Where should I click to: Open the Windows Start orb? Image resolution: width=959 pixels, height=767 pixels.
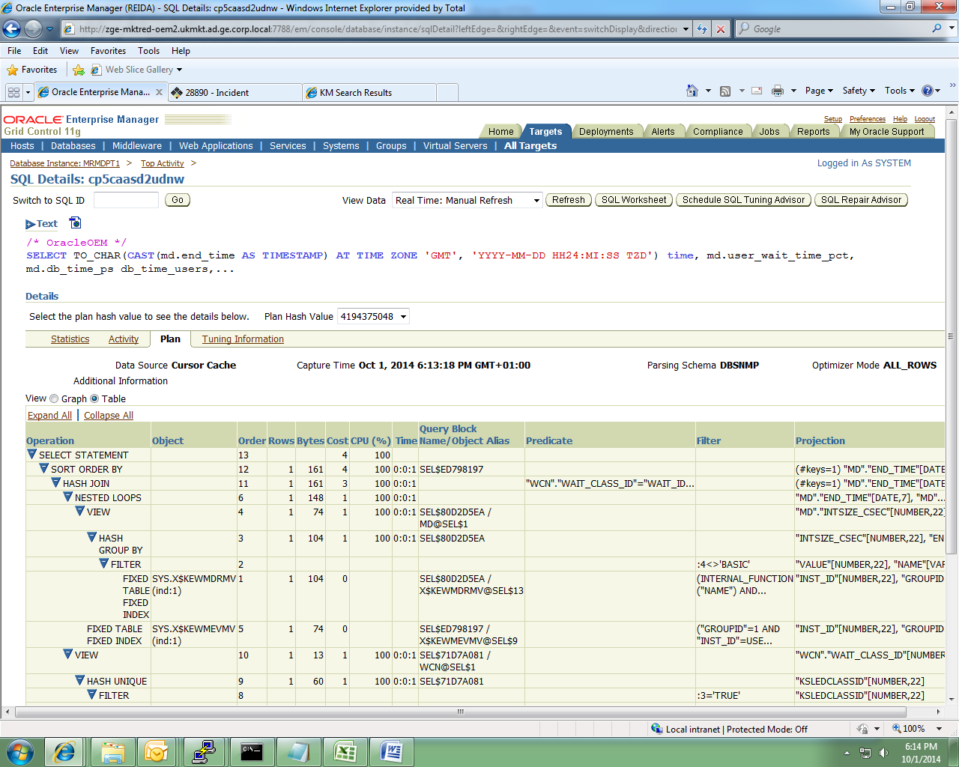click(x=20, y=751)
